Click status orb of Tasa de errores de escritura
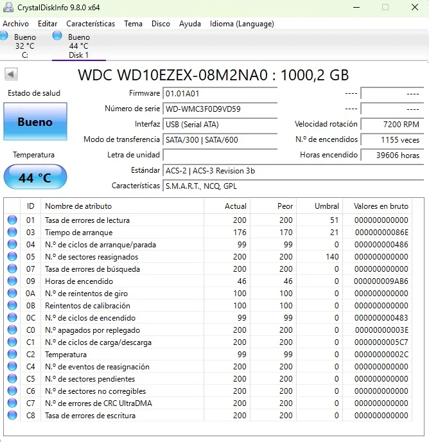Screen dimensions: 429x442 pyautogui.click(x=12, y=415)
